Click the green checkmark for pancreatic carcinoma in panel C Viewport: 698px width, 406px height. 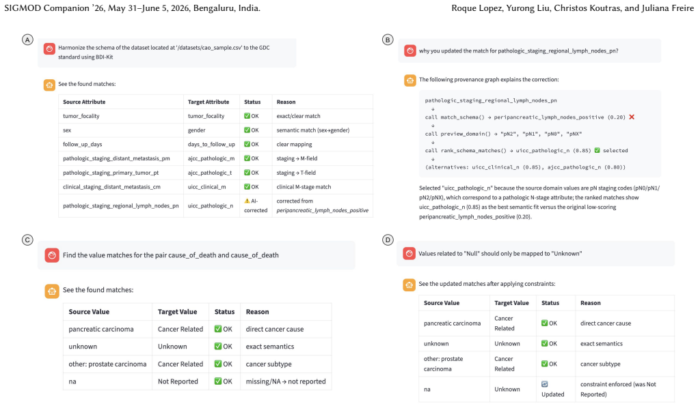[x=218, y=329]
